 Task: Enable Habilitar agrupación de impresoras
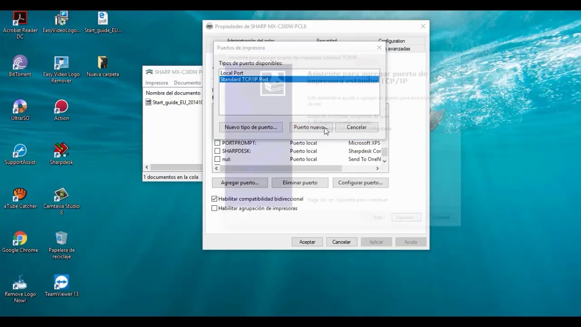click(x=214, y=208)
